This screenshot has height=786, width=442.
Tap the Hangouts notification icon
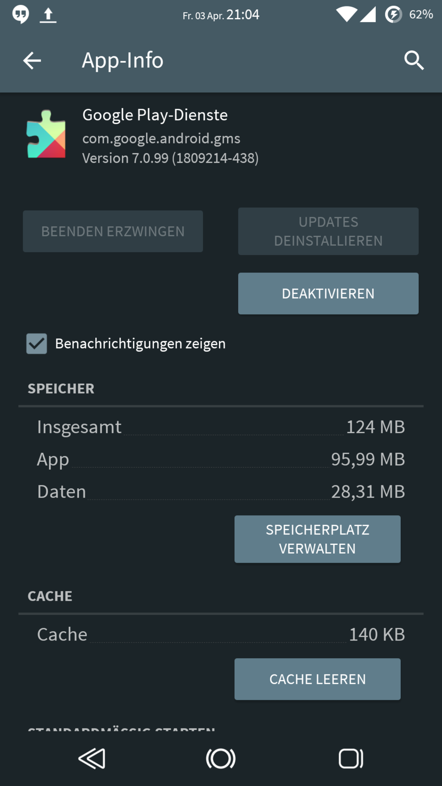pos(21,15)
